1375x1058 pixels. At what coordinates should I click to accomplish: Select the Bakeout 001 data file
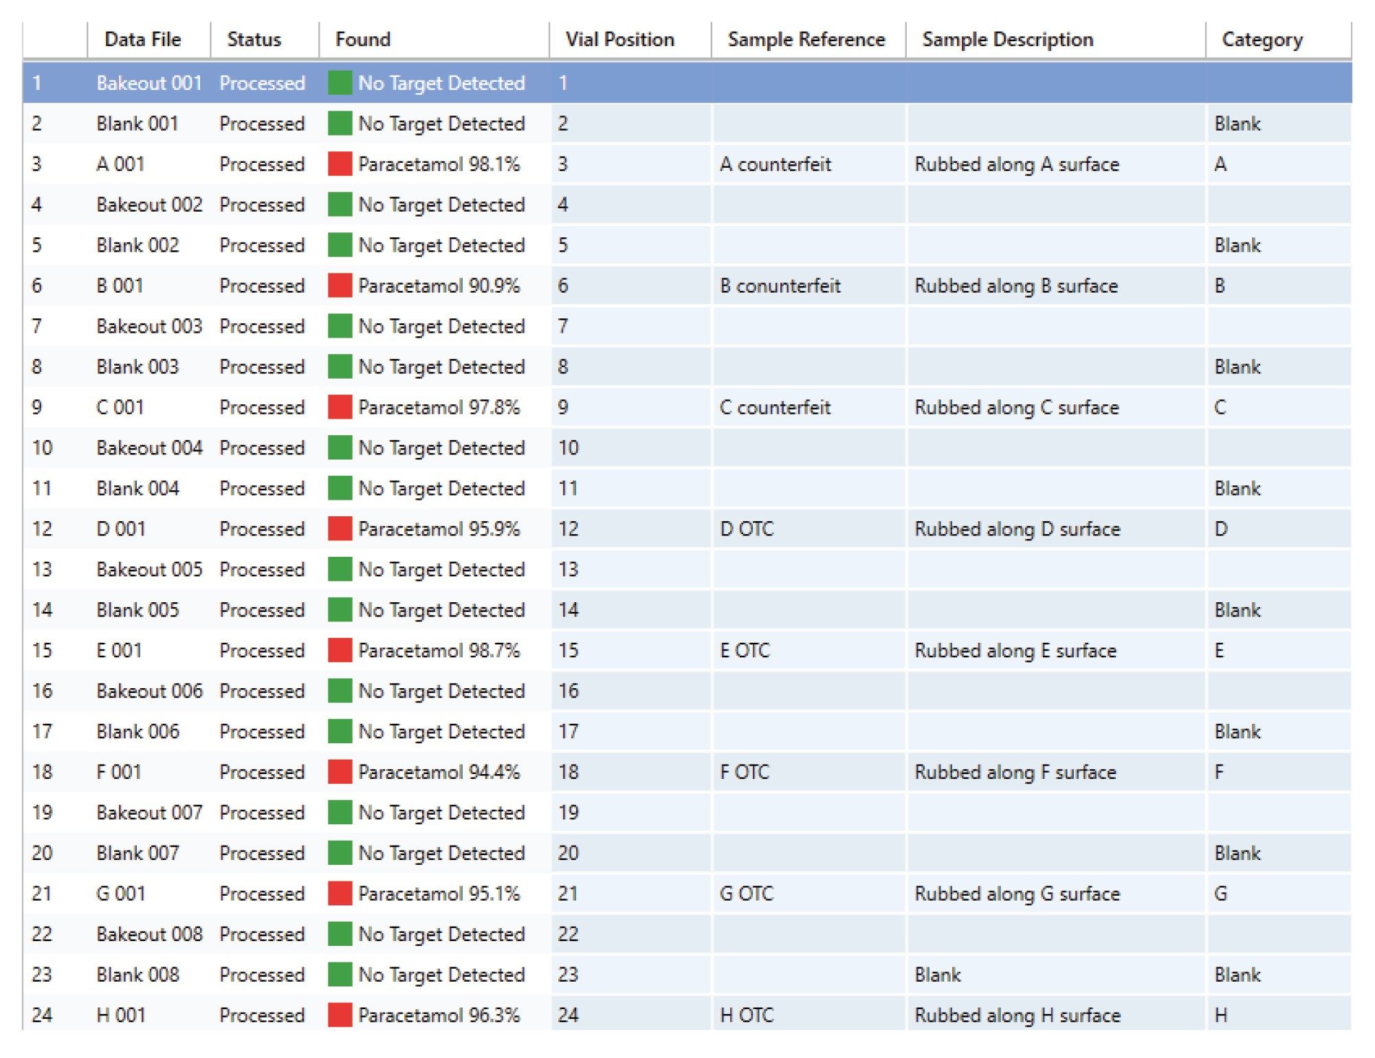point(149,83)
